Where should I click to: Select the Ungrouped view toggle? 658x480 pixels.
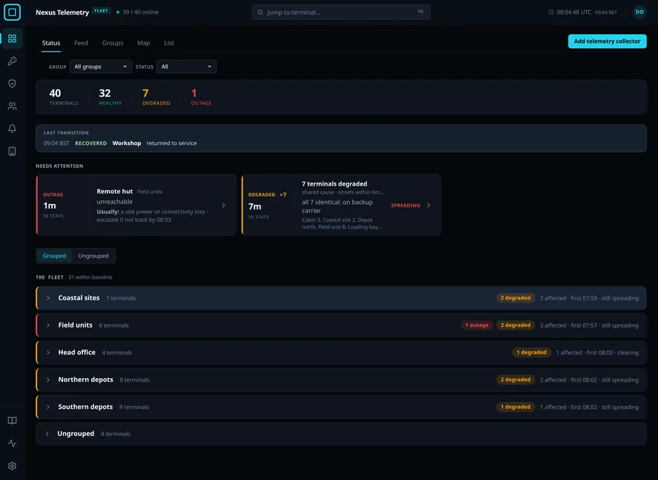93,255
